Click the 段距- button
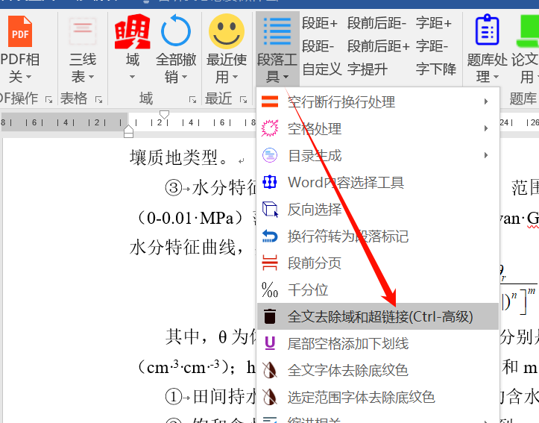Viewport: 539px width, 423px height. pos(318,46)
